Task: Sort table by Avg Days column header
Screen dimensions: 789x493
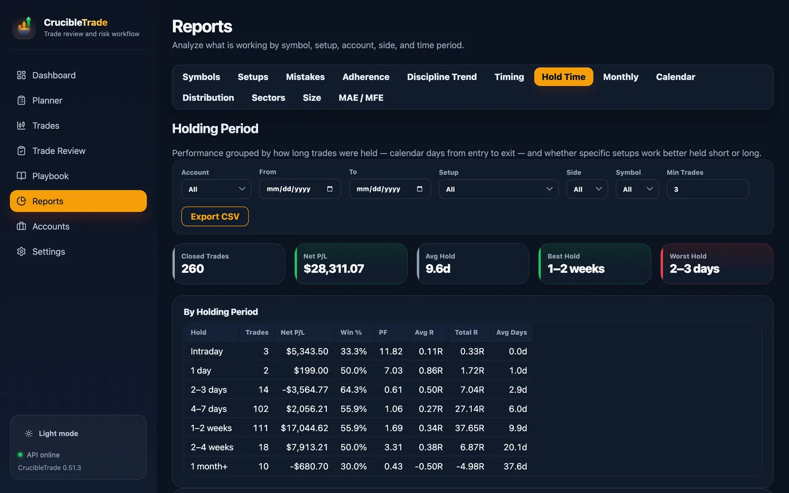Action: coord(512,332)
